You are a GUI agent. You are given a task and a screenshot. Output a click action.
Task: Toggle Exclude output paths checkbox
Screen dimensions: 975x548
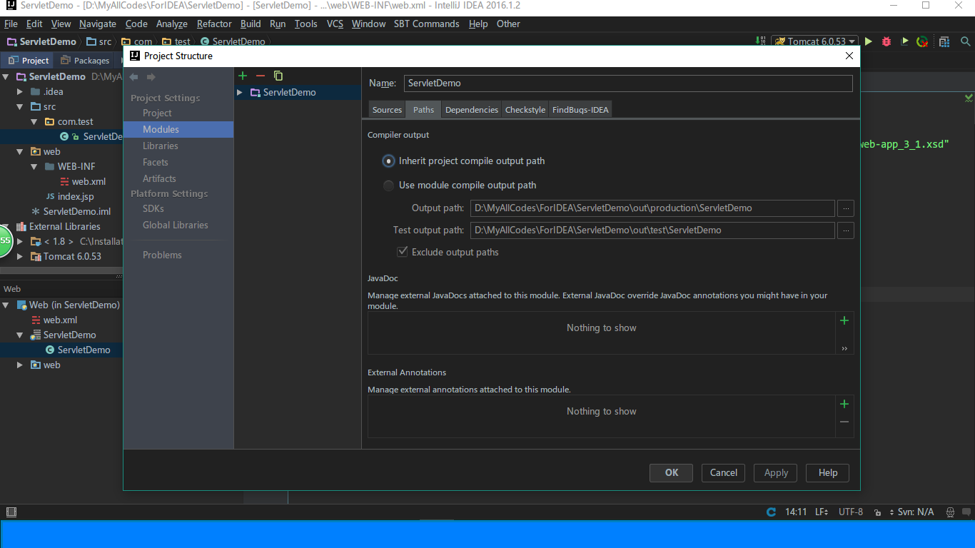click(448, 252)
